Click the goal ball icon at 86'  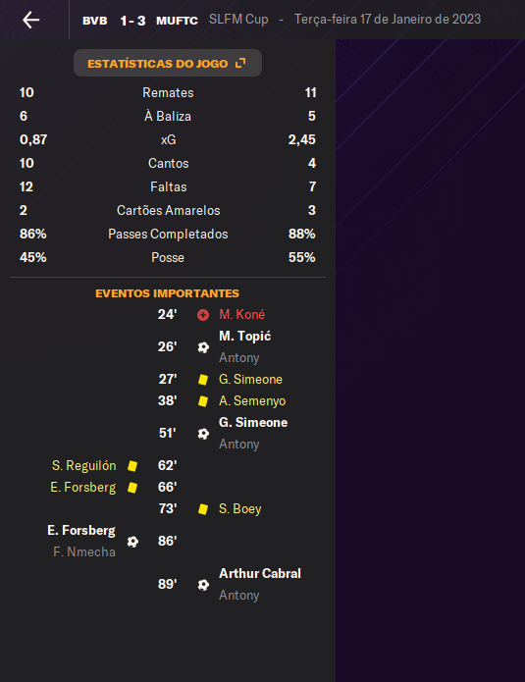(x=132, y=542)
